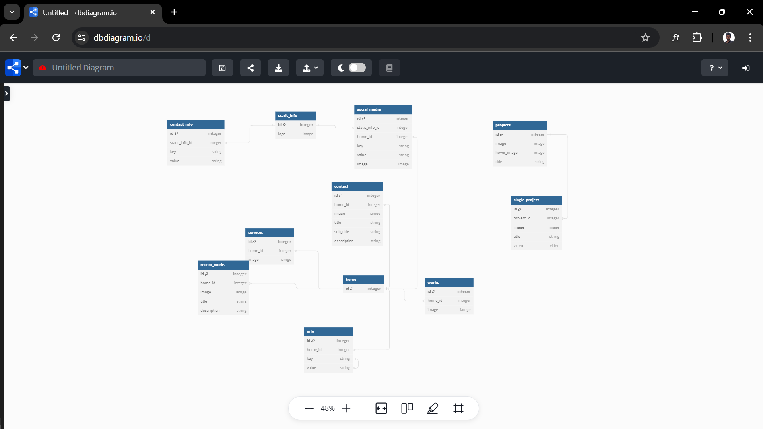Viewport: 763px width, 429px height.
Task: Click the crop frame icon in bottom toolbar
Action: point(458,408)
